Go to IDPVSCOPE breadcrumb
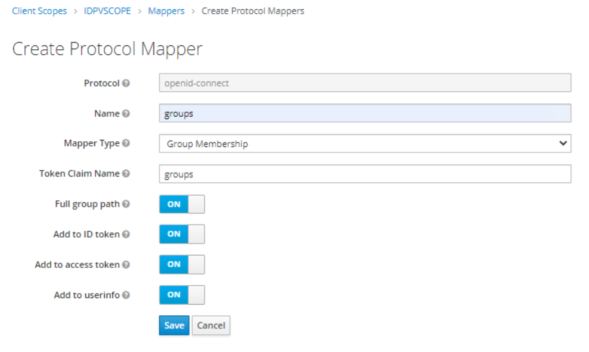Screen dimensions: 589x352 [x=108, y=11]
